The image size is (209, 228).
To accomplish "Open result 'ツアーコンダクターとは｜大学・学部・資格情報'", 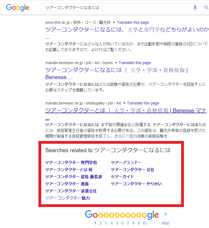I will point(126,110).
